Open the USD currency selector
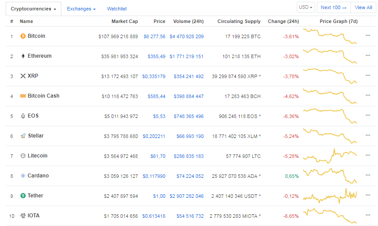The image size is (378, 226). (x=305, y=7)
